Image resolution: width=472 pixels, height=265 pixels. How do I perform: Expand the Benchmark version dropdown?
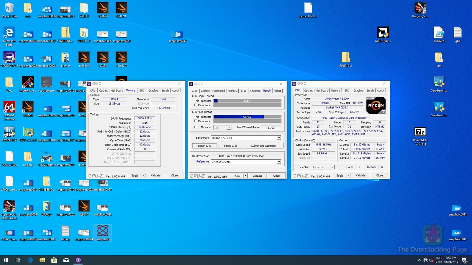(x=278, y=138)
